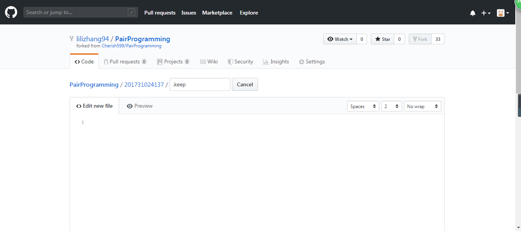Click the scrollbar down arrow
521x231 pixels.
[x=518, y=228]
